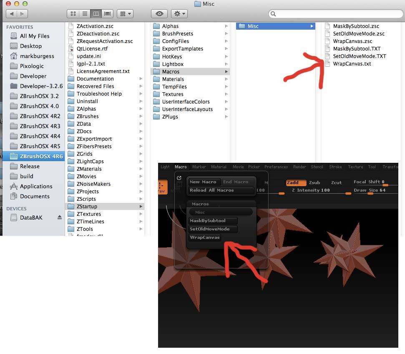Image resolution: width=405 pixels, height=354 pixels.
Task: Open the Finder action gear menu
Action: [x=179, y=14]
